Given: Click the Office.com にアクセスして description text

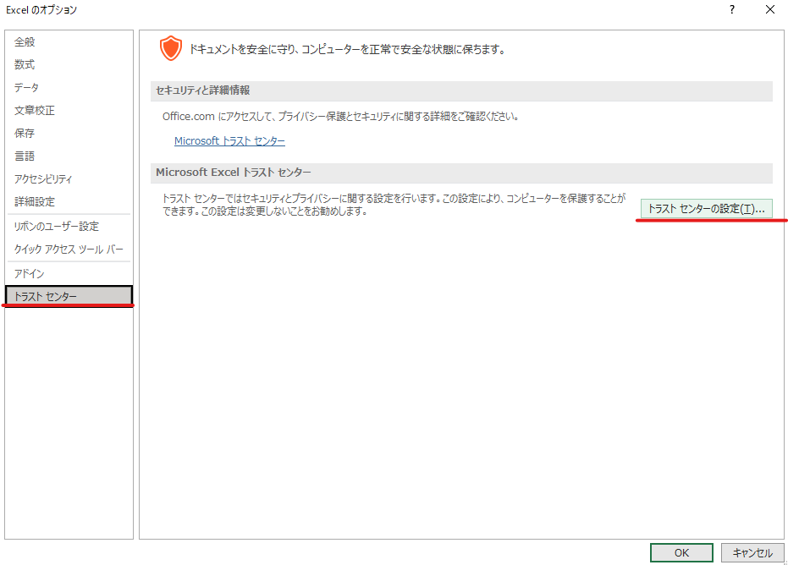Looking at the screenshot, I should coord(340,117).
